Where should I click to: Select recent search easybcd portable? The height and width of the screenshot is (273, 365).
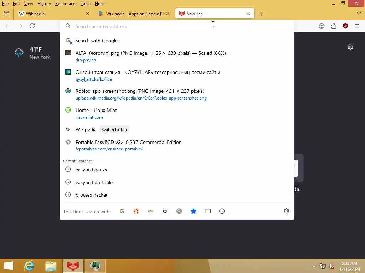[x=176, y=182]
